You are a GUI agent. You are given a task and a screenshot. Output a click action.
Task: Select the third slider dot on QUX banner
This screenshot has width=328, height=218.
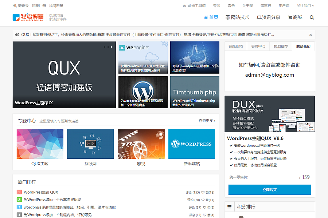click(112, 47)
